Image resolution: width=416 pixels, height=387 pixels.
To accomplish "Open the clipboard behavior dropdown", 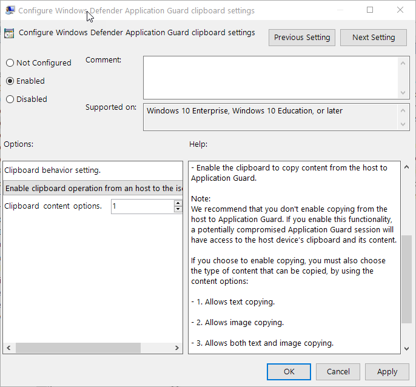I will (93, 188).
